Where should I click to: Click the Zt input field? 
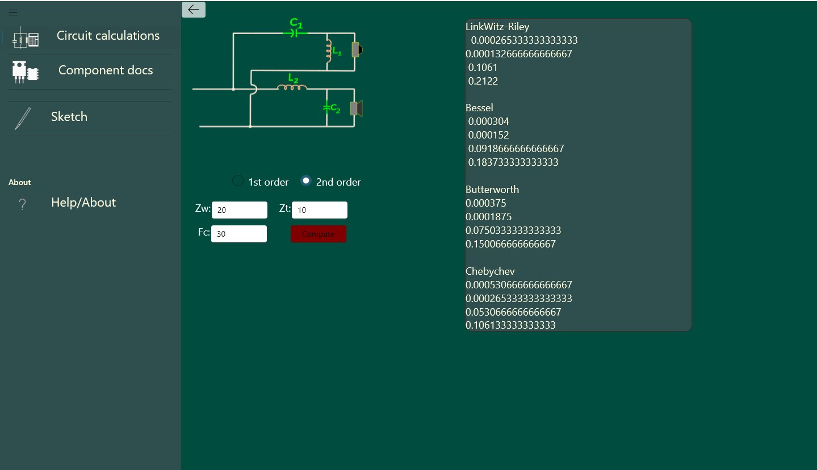click(x=319, y=209)
